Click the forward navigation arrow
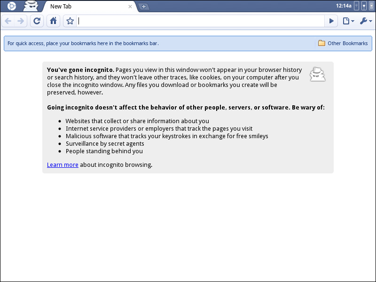Image resolution: width=376 pixels, height=282 pixels. coord(21,21)
